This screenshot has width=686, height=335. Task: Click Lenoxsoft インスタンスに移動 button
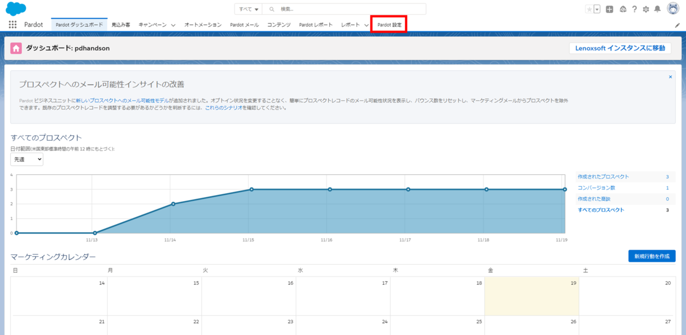click(620, 48)
